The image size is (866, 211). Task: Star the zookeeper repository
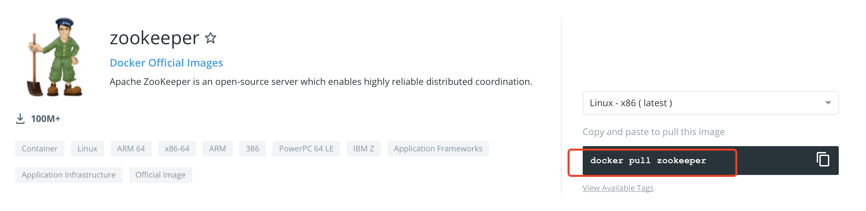click(x=210, y=38)
